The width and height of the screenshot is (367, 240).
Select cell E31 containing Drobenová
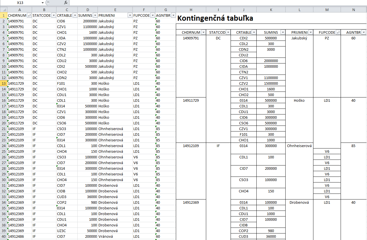115,185
